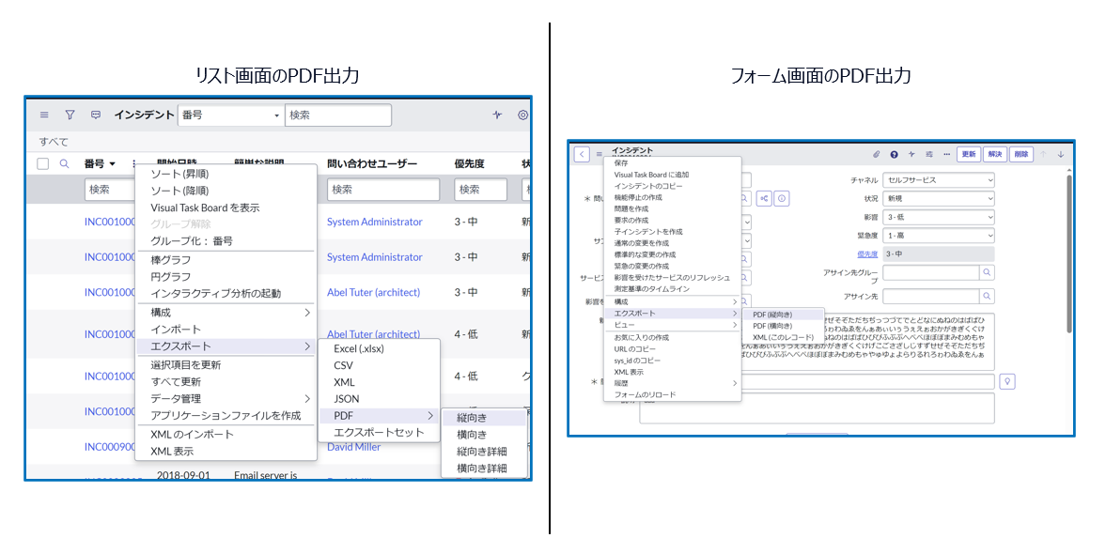Click the 削除 button on form
This screenshot has height=538, width=1106.
[1020, 154]
